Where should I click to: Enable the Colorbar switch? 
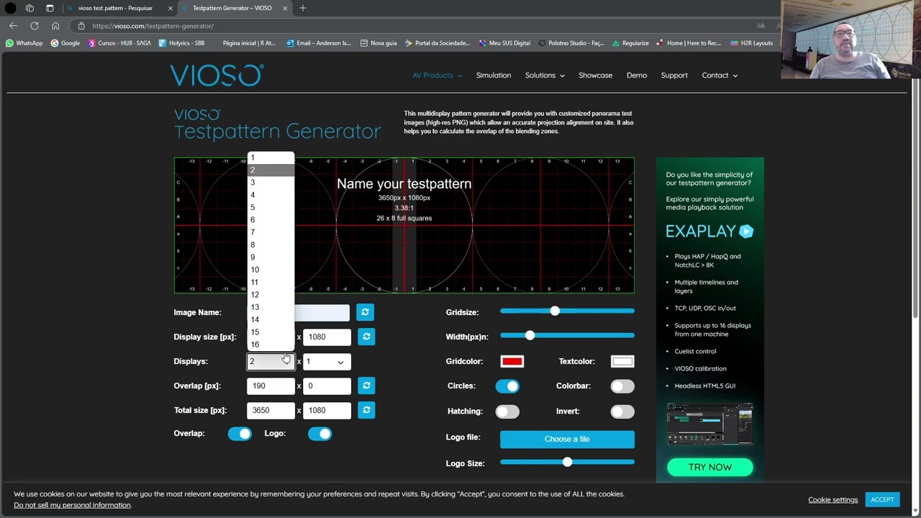tap(622, 386)
